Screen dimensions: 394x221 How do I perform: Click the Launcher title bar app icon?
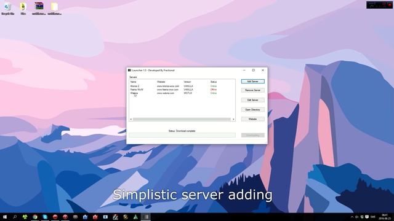pos(130,71)
